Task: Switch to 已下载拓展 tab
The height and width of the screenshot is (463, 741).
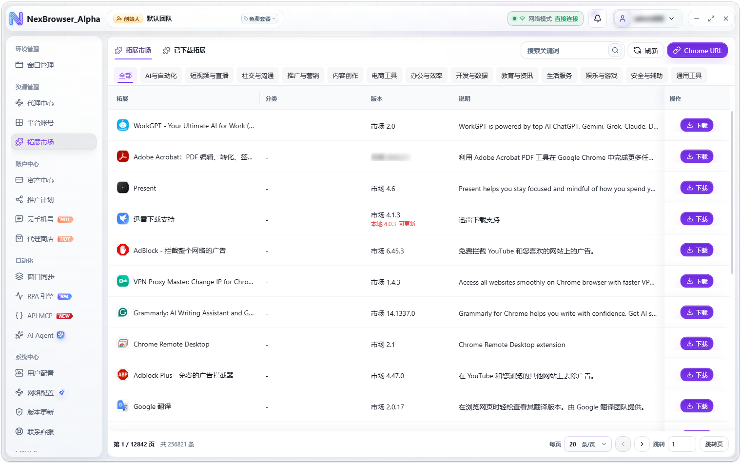Action: tap(184, 50)
